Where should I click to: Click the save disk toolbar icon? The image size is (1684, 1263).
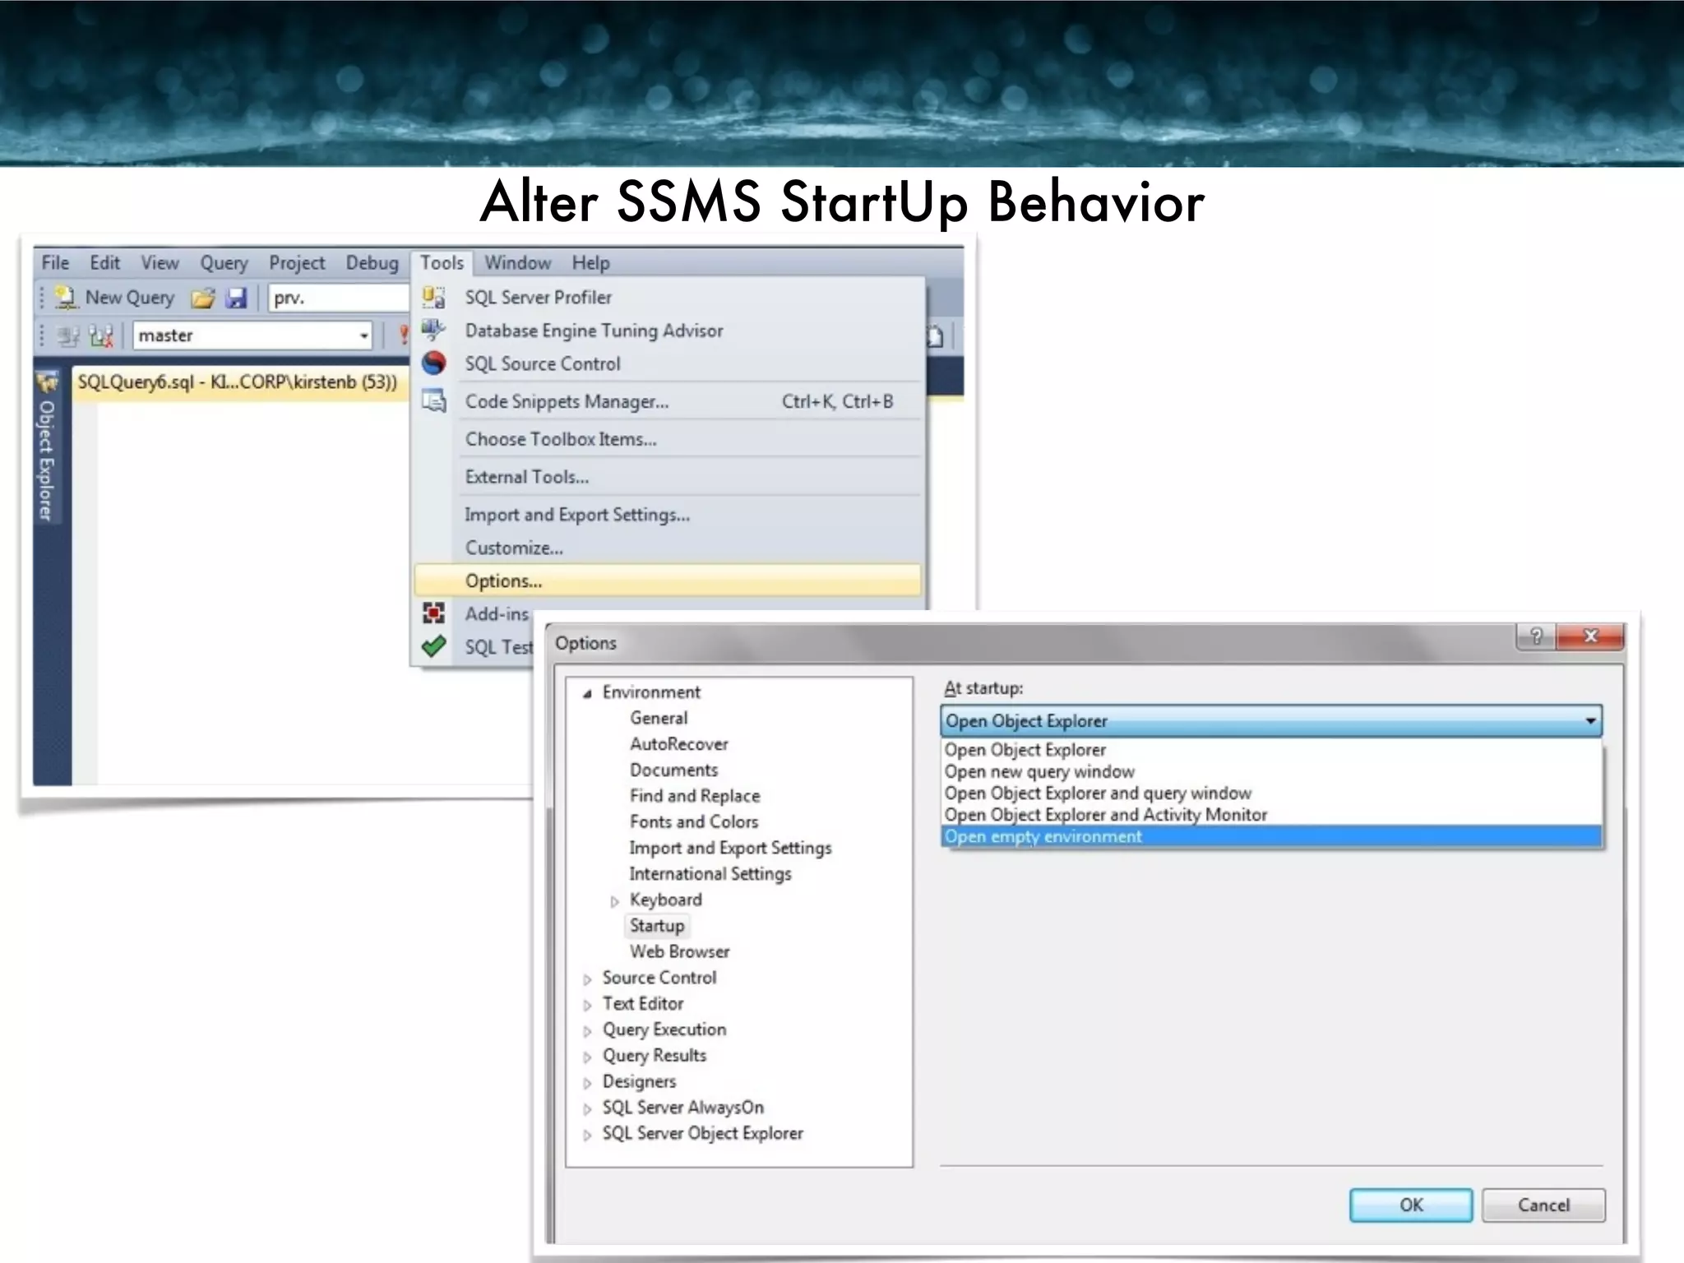(x=237, y=298)
